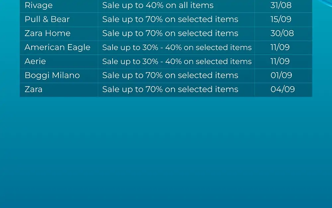Select the Rivage brand name cell

tap(59, 6)
